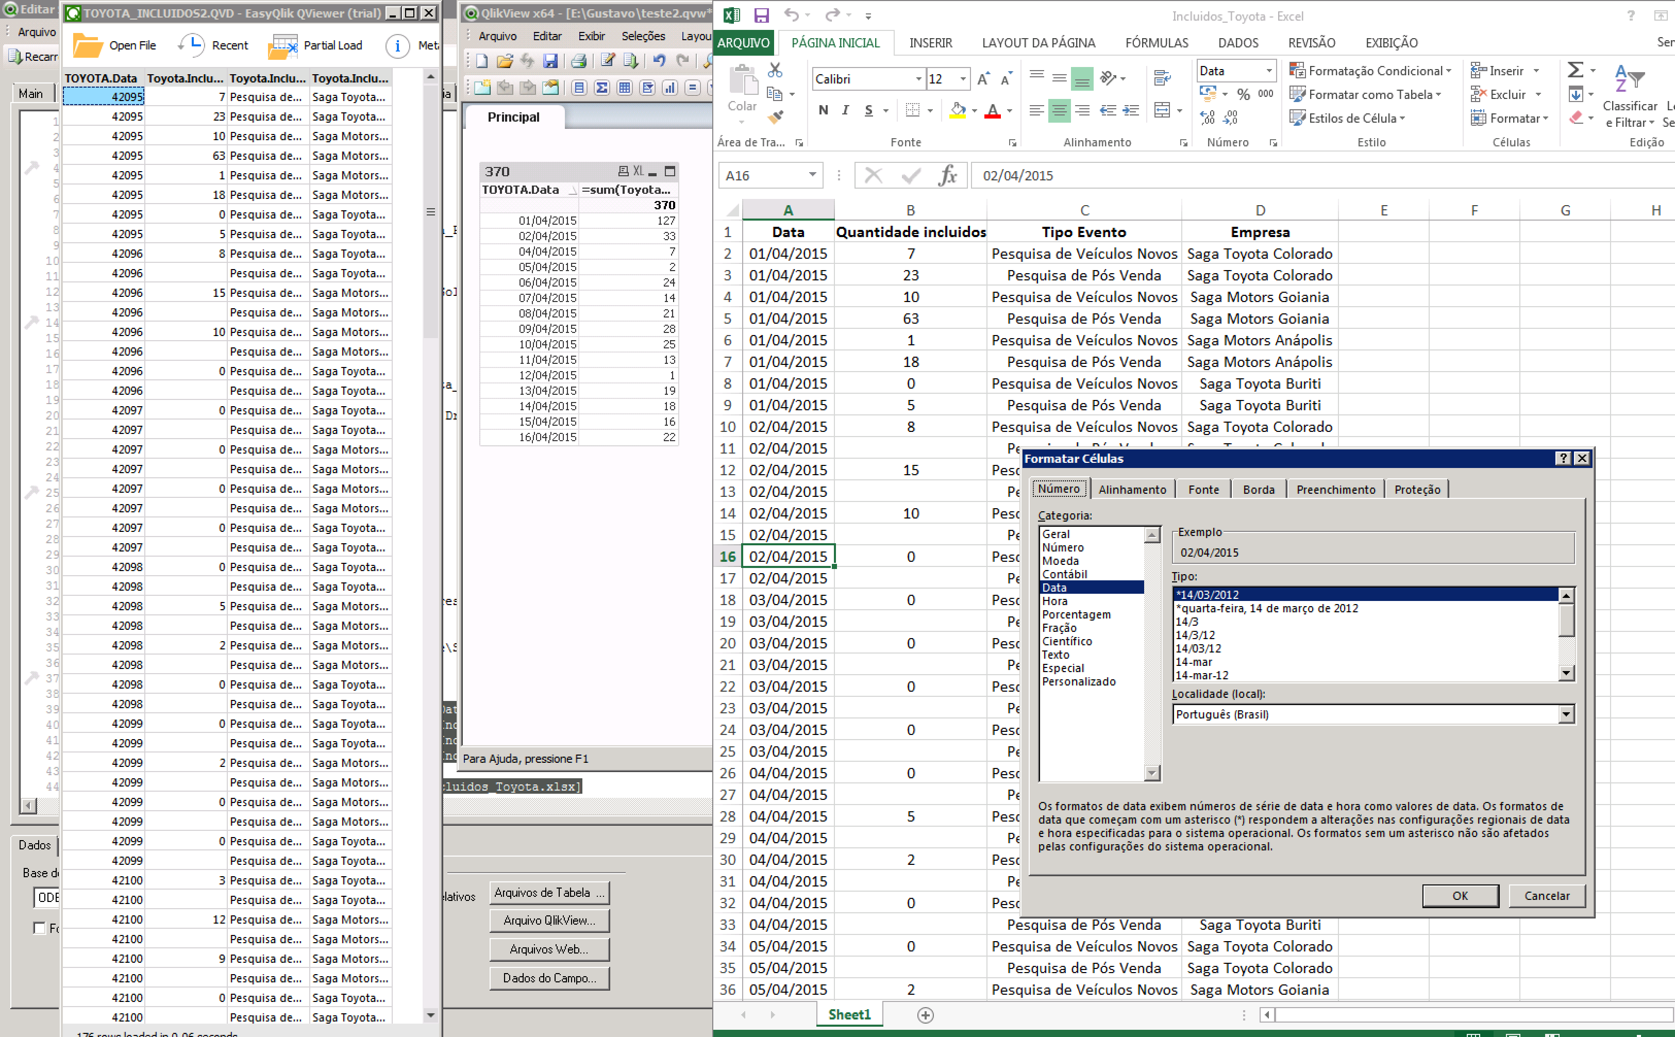Expand Formatação Condicional menu
Image resolution: width=1675 pixels, height=1037 pixels.
[1370, 71]
